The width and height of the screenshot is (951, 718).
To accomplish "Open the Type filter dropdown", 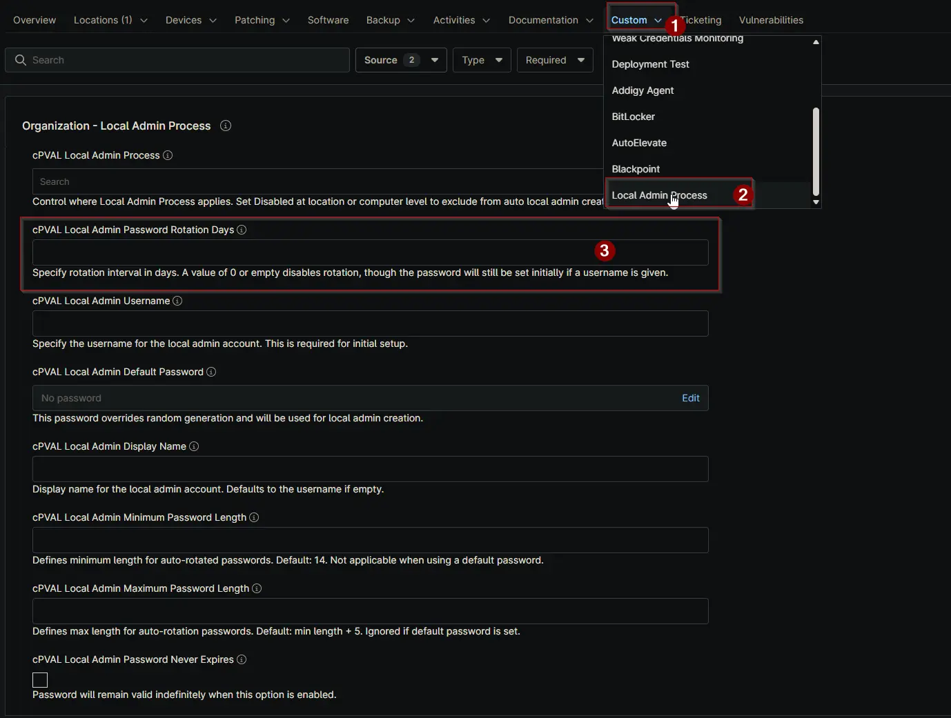I will coord(482,60).
